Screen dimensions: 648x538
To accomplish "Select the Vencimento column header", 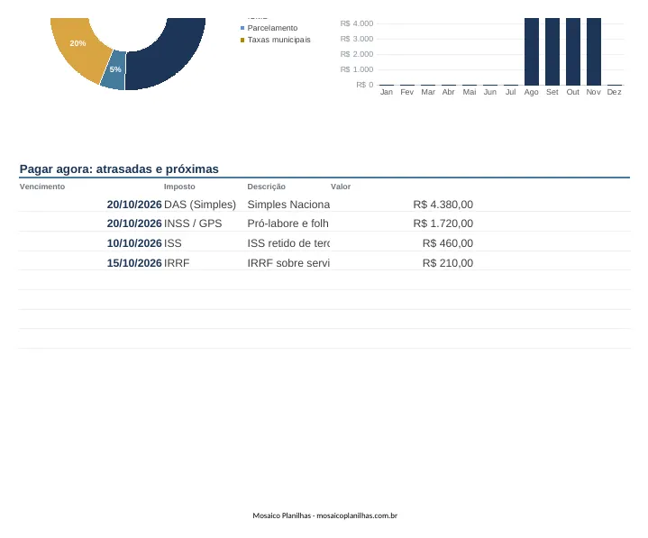I will click(42, 187).
